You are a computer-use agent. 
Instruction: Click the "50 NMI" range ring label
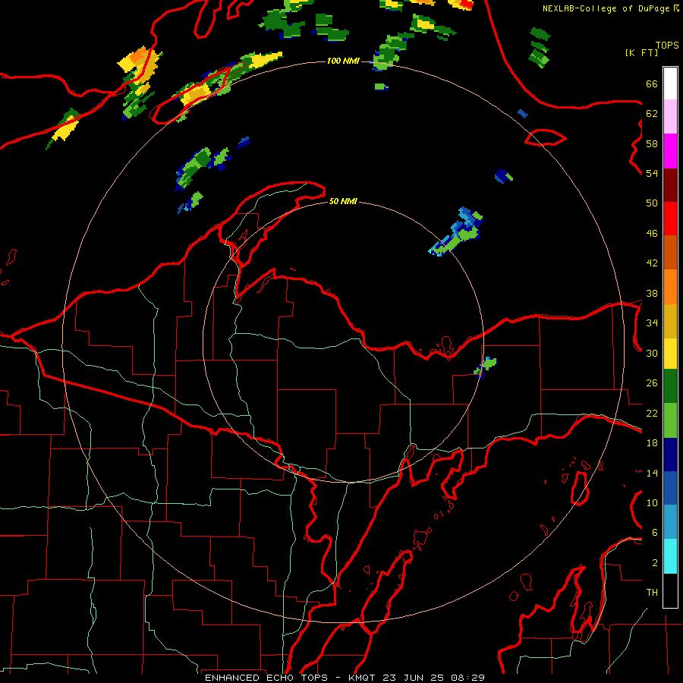(343, 201)
